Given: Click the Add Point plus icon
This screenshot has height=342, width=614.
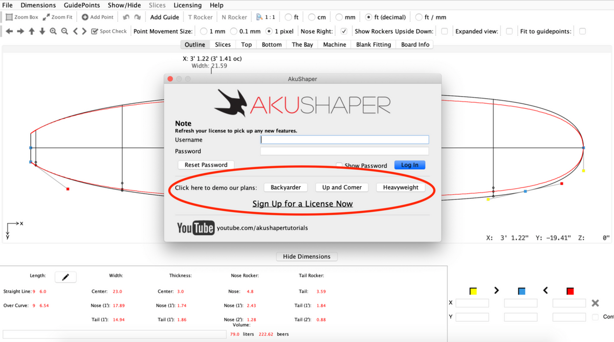Looking at the screenshot, I should click(x=85, y=17).
